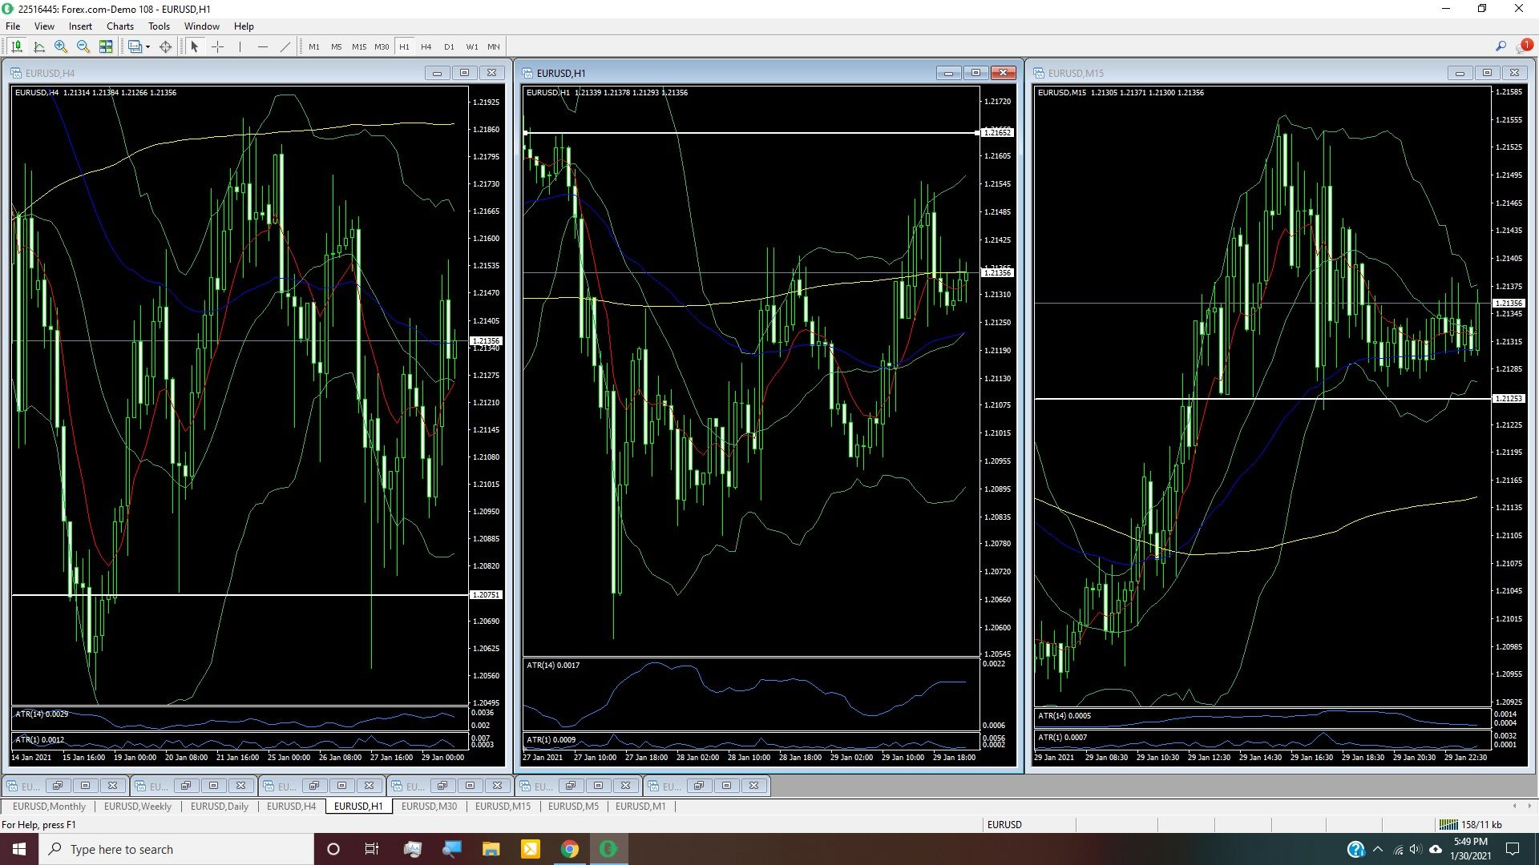Open Google Chrome from the taskbar

pos(569,849)
